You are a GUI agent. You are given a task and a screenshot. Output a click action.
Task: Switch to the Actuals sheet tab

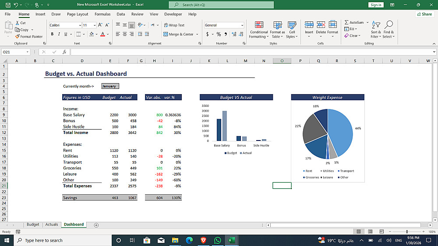click(x=52, y=225)
